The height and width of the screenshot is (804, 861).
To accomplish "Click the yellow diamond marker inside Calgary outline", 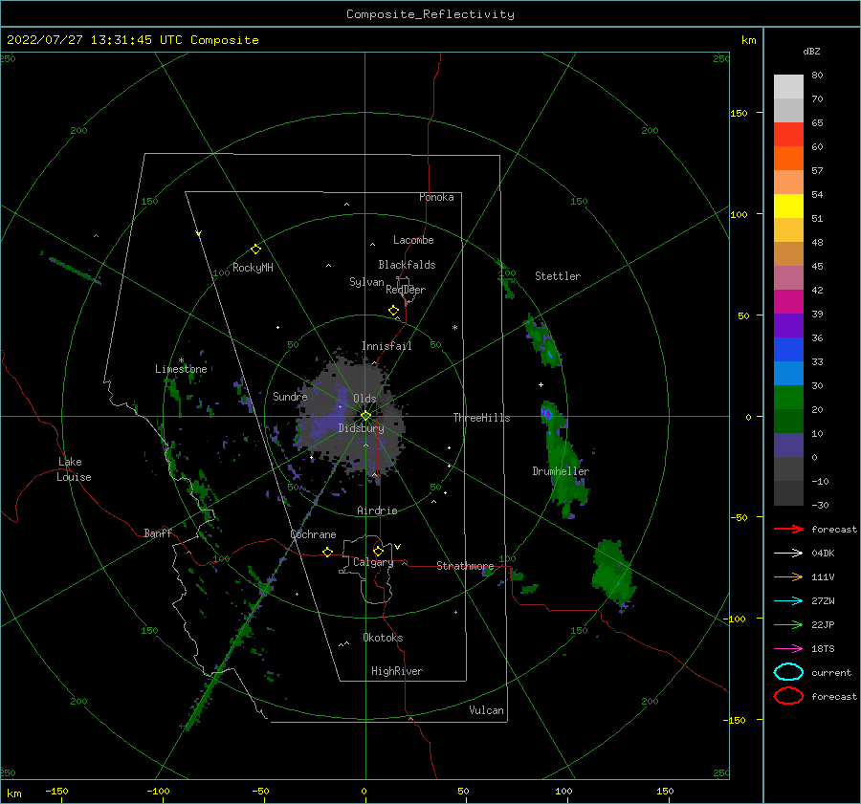I will coord(378,551).
